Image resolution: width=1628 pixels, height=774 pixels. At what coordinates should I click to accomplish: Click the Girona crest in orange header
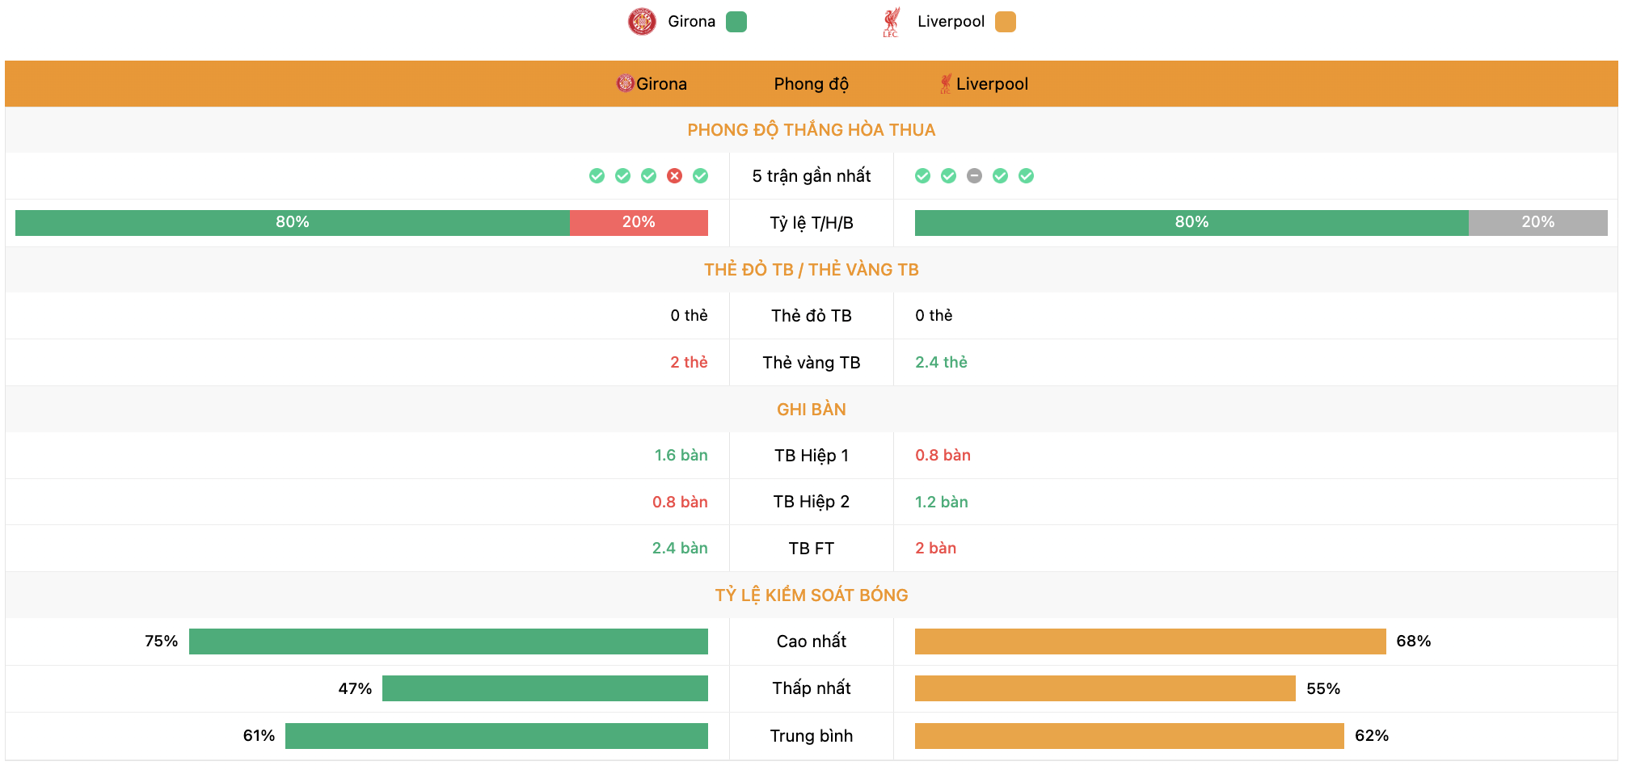point(625,83)
